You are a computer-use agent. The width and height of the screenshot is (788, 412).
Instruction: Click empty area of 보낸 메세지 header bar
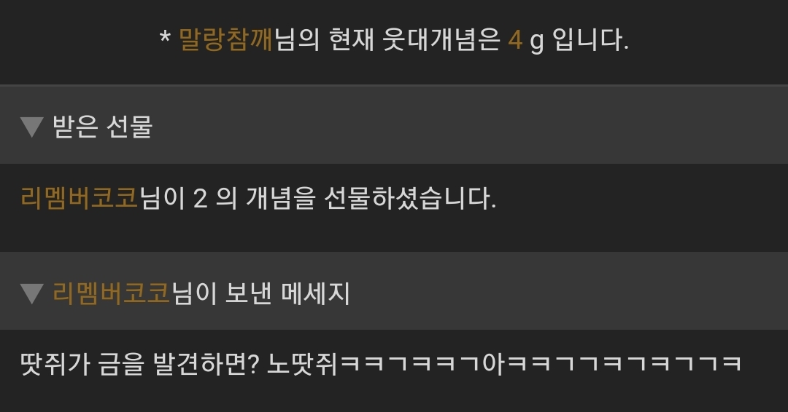point(568,291)
